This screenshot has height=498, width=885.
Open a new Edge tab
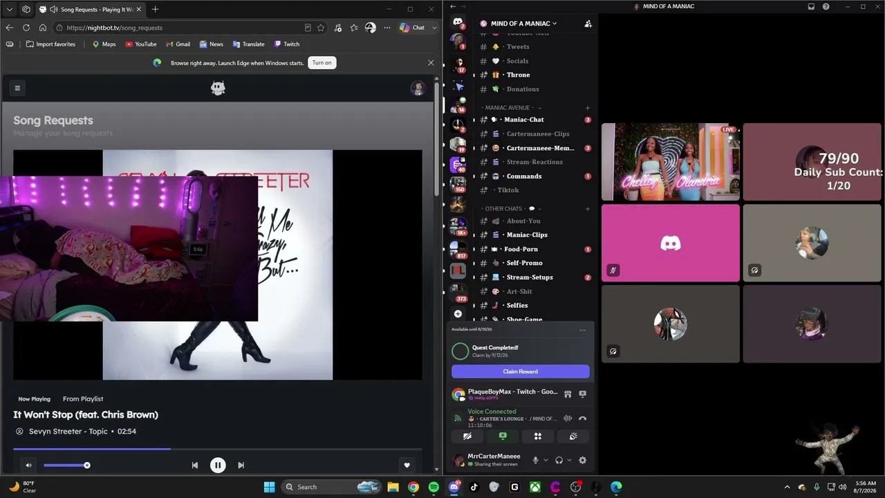click(x=155, y=9)
